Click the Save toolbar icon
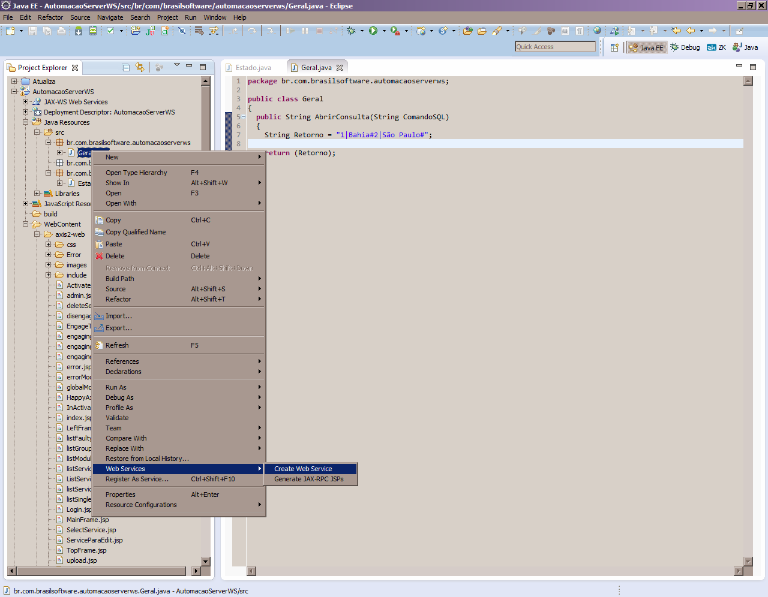Image resolution: width=768 pixels, height=597 pixels. (32, 31)
